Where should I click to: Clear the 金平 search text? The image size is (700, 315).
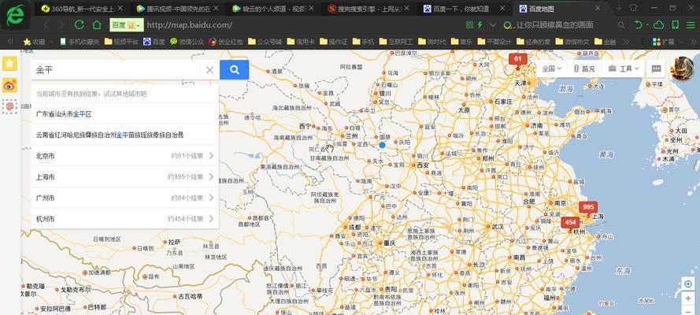tap(209, 69)
